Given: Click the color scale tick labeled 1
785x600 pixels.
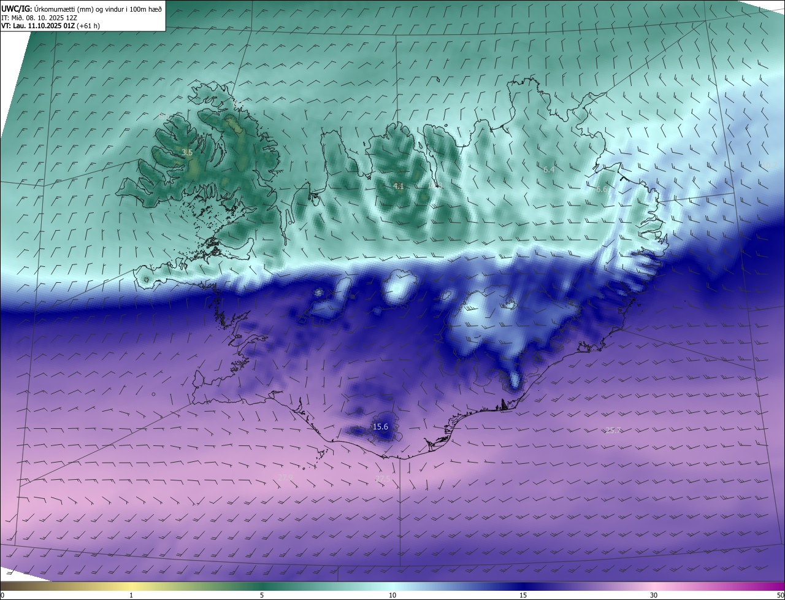Looking at the screenshot, I should coord(131,595).
